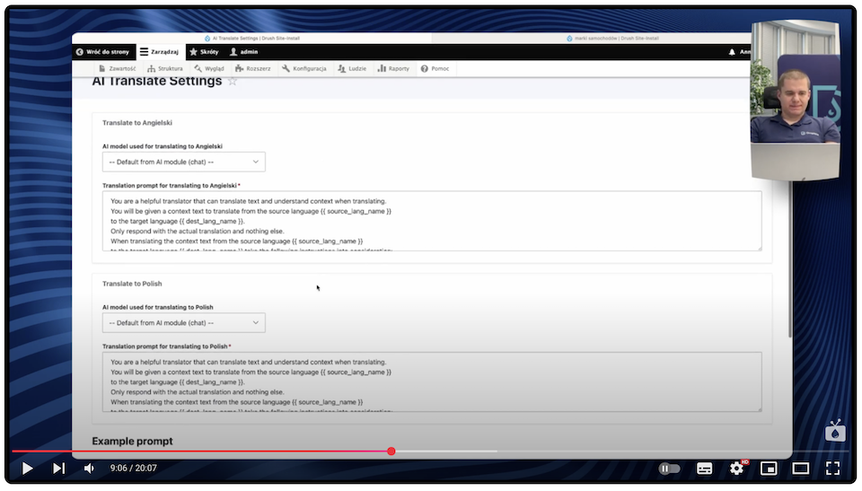Play the video
The width and height of the screenshot is (862, 491).
tap(27, 468)
